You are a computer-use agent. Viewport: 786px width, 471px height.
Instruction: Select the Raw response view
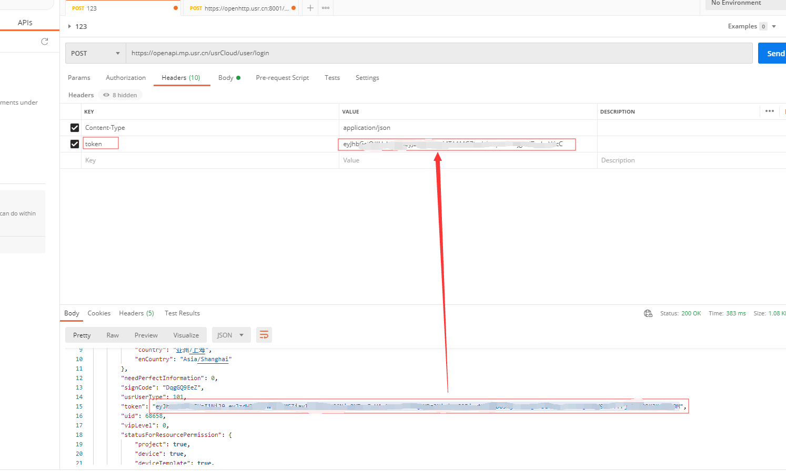pyautogui.click(x=113, y=335)
